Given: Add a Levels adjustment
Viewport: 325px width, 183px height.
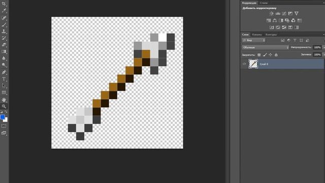Looking at the screenshot, I should (278, 14).
